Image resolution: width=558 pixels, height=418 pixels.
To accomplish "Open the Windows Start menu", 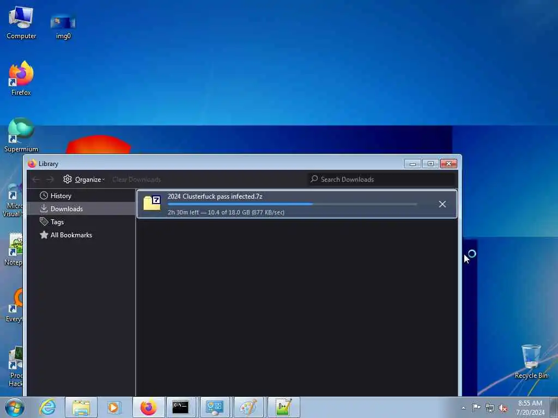I will pyautogui.click(x=15, y=407).
